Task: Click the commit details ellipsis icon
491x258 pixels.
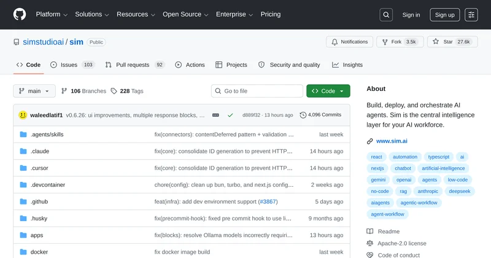Action: coord(215,115)
